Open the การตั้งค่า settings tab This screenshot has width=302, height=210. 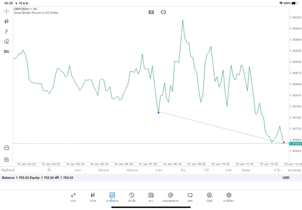pos(229,197)
